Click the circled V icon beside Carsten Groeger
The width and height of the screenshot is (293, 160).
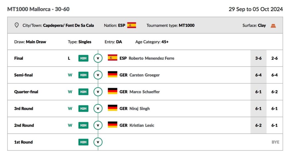coord(98,75)
